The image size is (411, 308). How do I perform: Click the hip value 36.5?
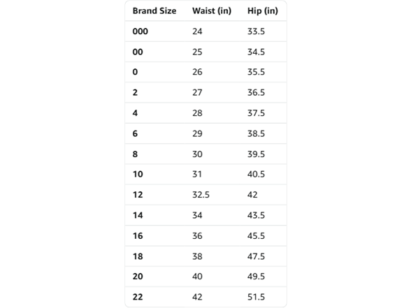pos(256,92)
